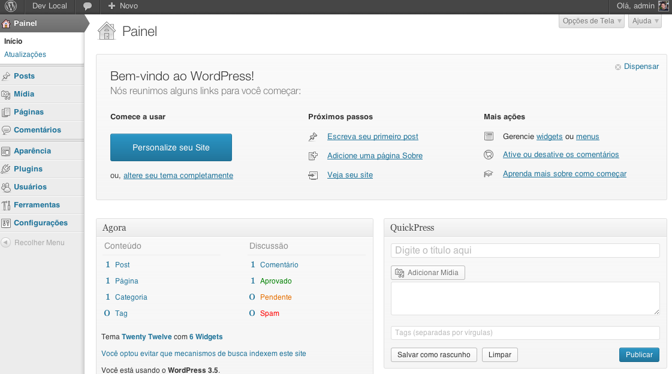Open the Configurações sidebar menu
This screenshot has width=672, height=374.
(42, 223)
